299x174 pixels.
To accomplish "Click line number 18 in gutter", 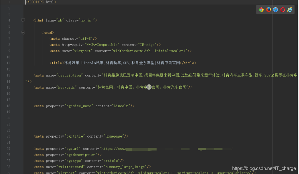I will tap(8, 106).
